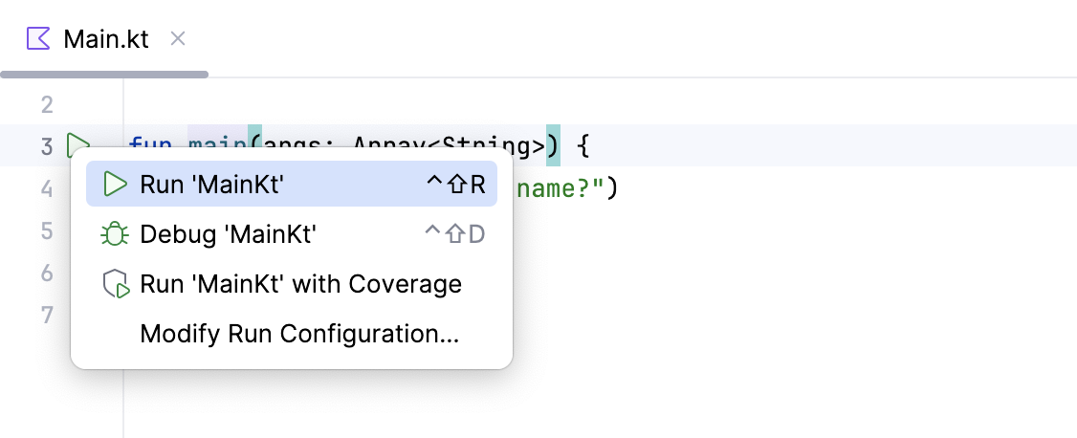
Task: Click the coverage shield icon in the menu
Action: [x=115, y=284]
